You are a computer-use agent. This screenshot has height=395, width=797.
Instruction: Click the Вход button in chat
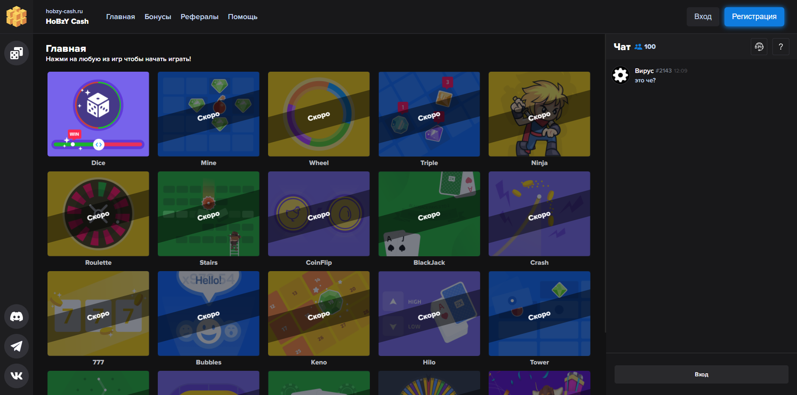[x=702, y=374]
